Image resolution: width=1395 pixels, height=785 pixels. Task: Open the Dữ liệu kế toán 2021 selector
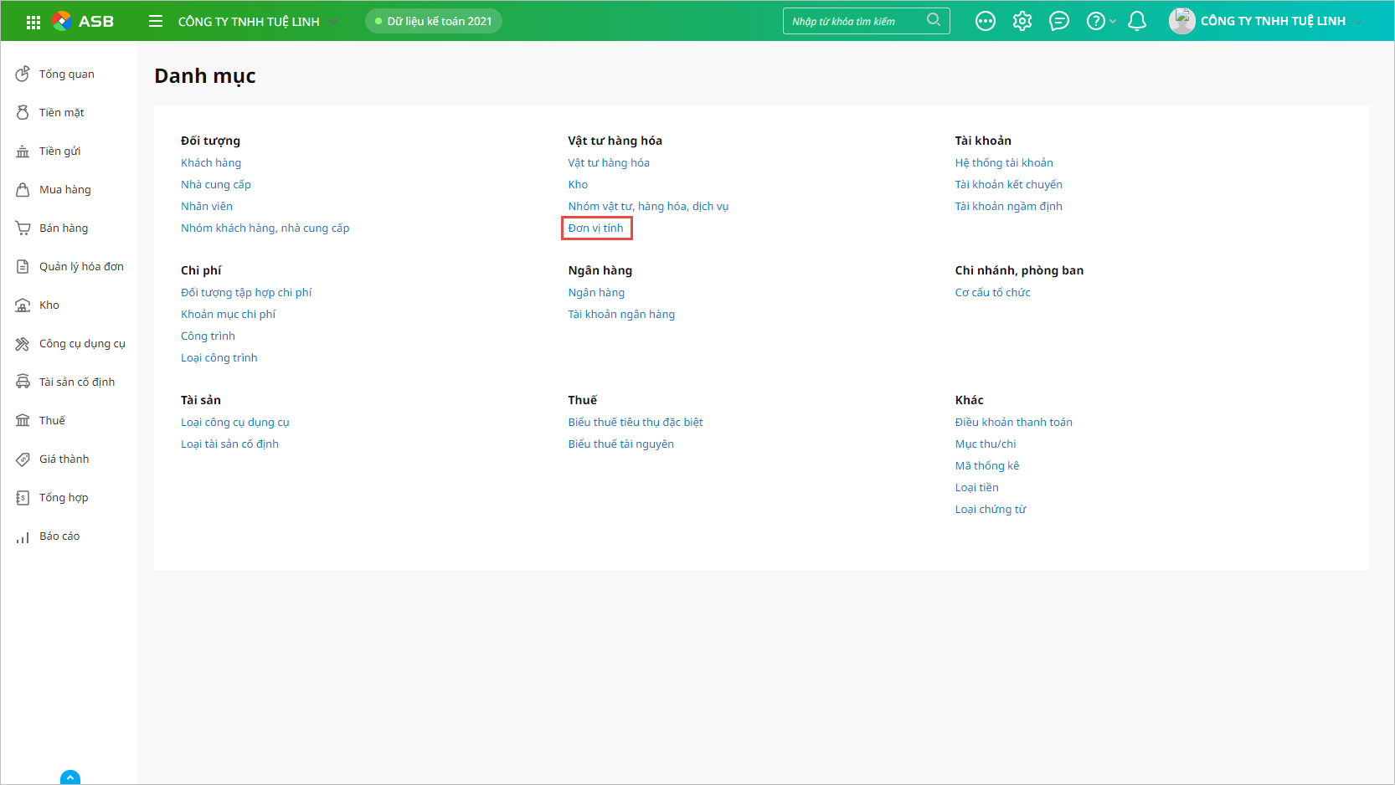(x=434, y=21)
